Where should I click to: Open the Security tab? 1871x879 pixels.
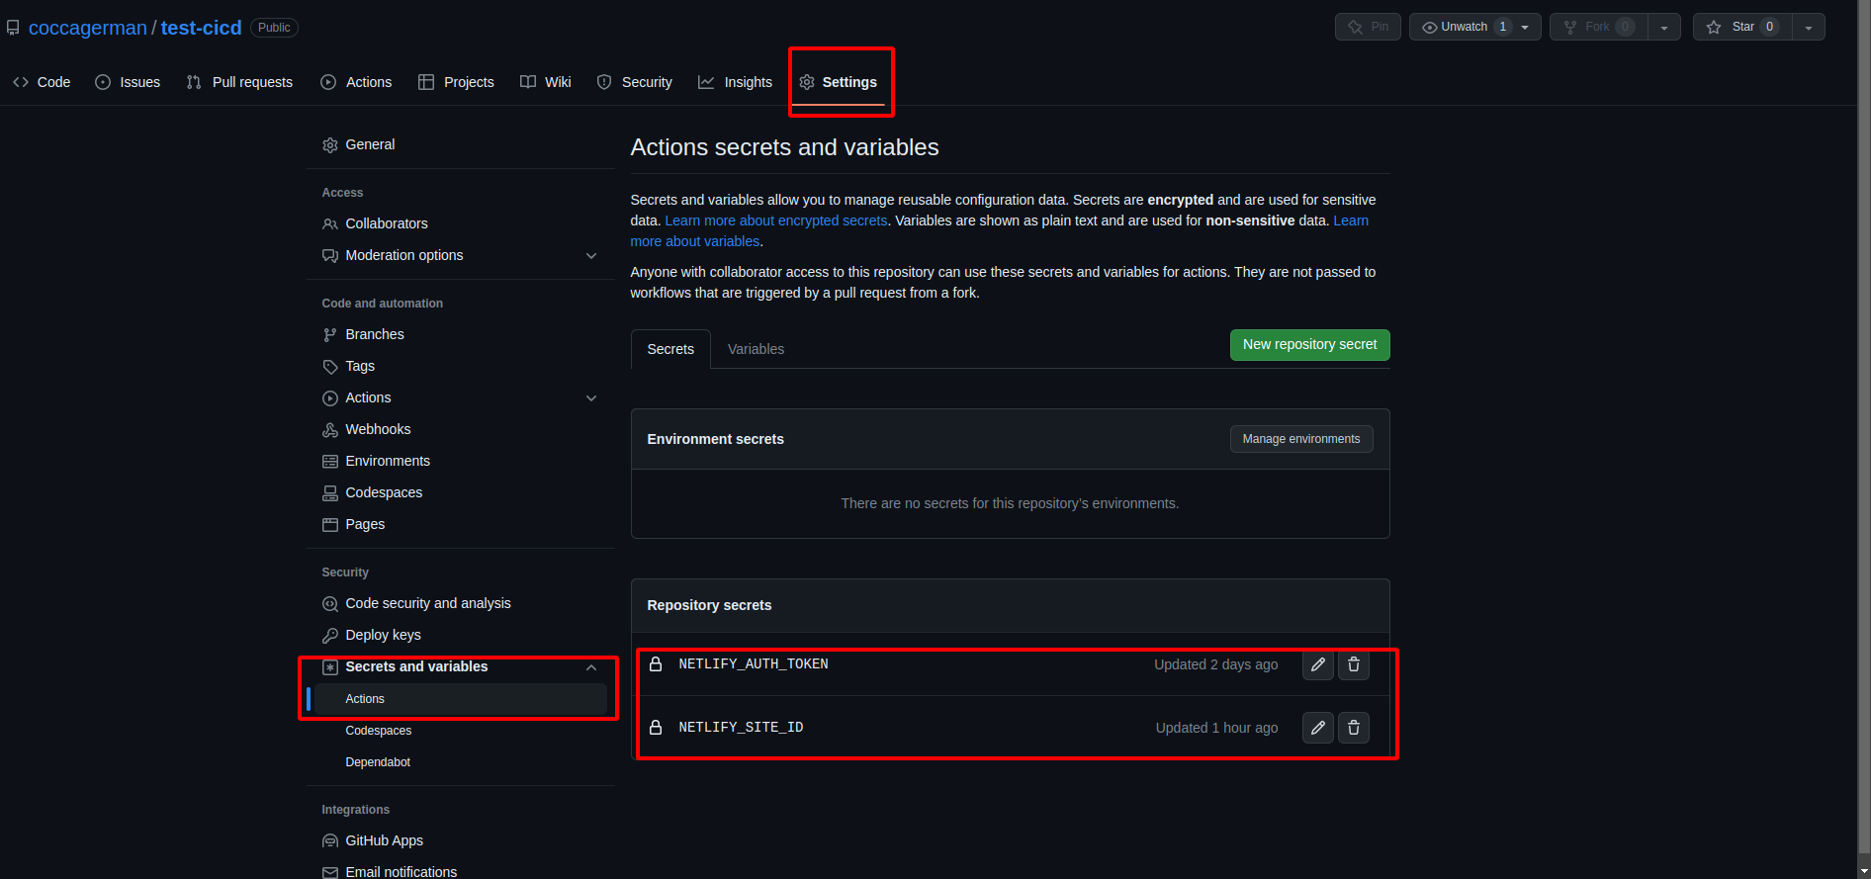635,82
